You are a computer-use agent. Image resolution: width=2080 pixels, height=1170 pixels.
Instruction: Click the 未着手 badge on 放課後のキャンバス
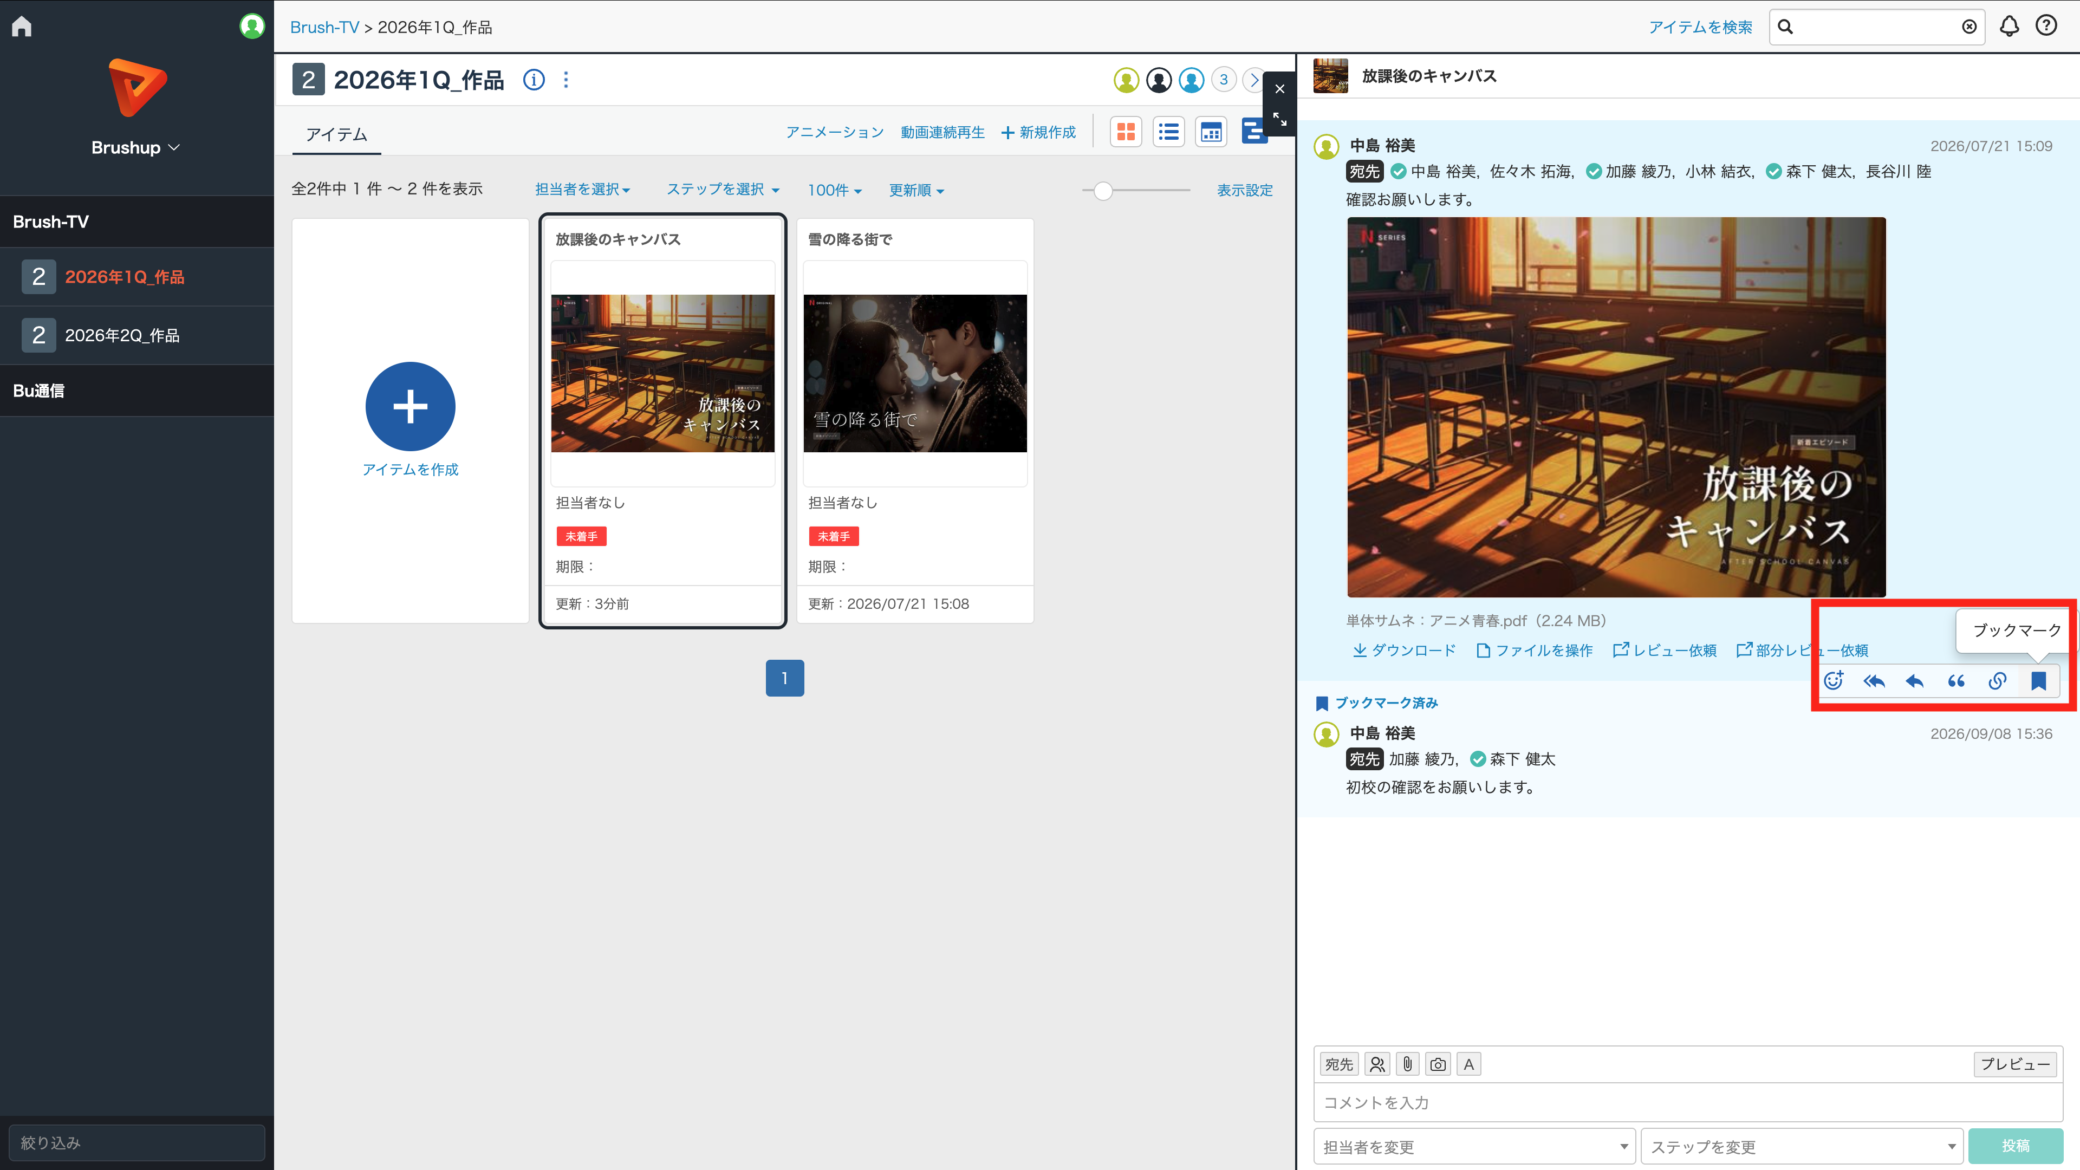(x=581, y=536)
